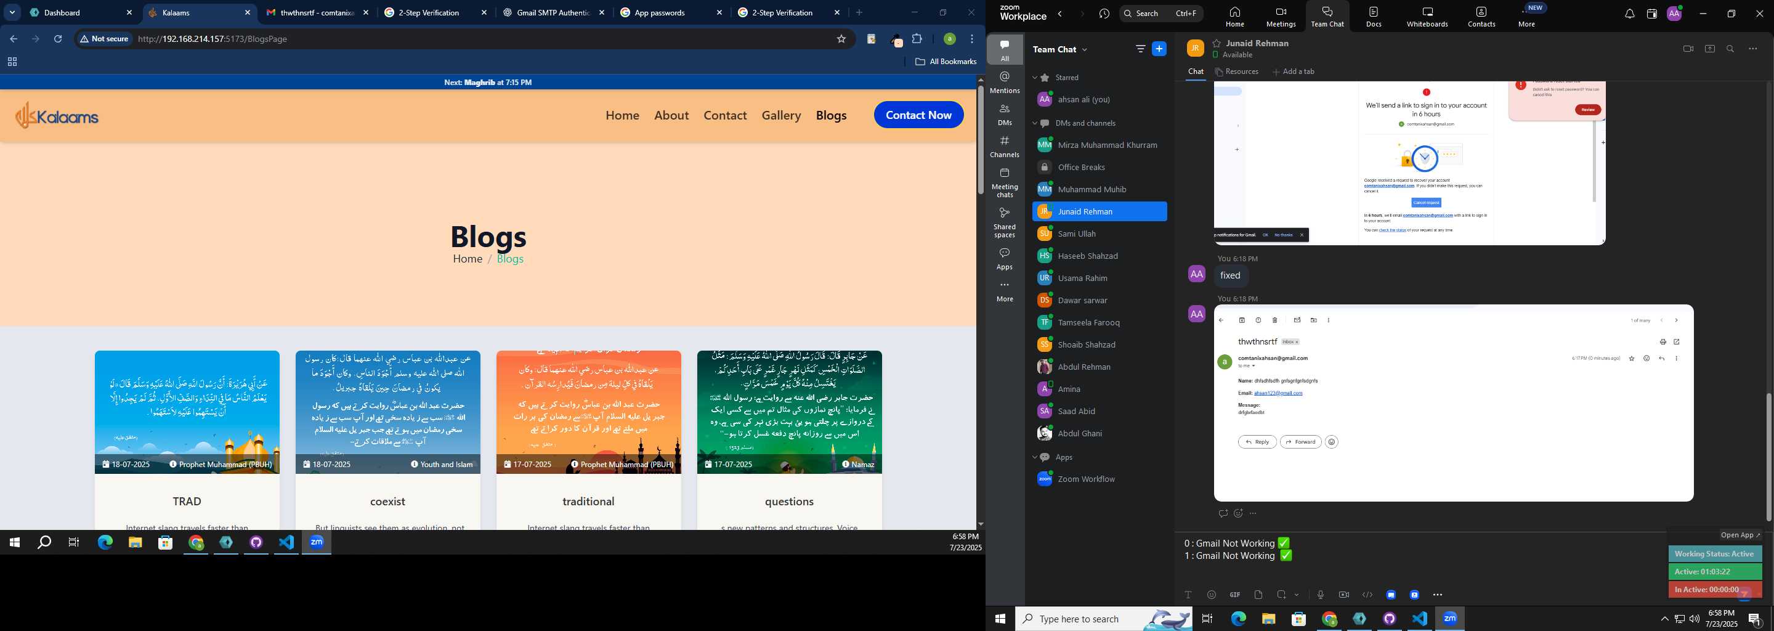This screenshot has width=1774, height=631.
Task: Open the emoji picker in the composer
Action: pos(1212,595)
